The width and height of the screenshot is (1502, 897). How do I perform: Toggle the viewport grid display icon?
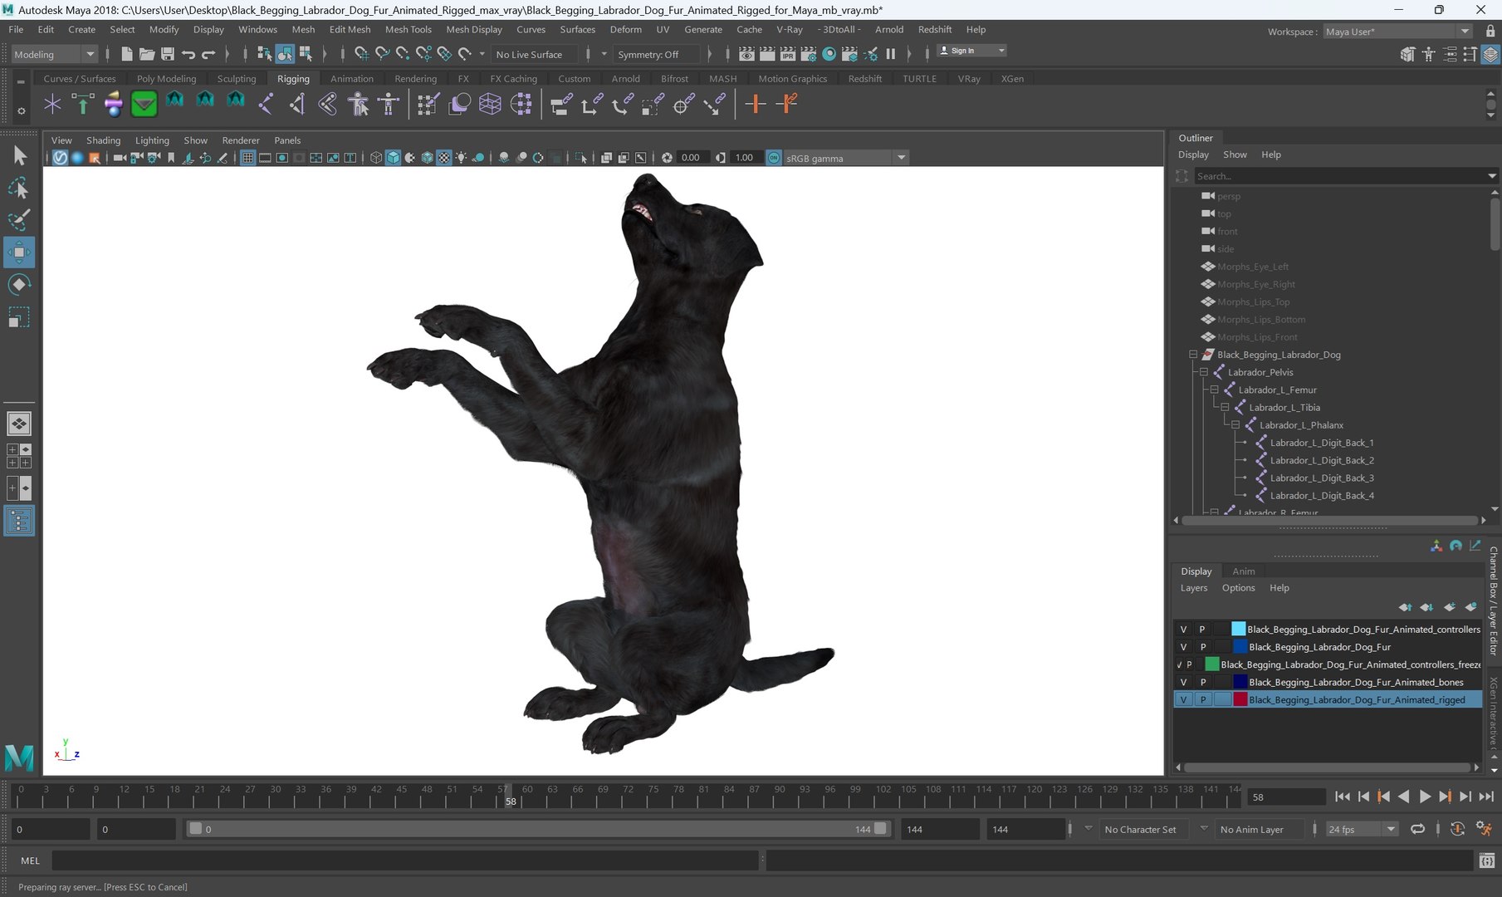click(x=247, y=158)
